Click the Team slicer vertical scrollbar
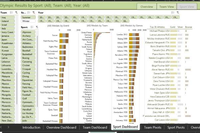Image resolution: width=200 pixels, height=133 pixels. (17, 88)
